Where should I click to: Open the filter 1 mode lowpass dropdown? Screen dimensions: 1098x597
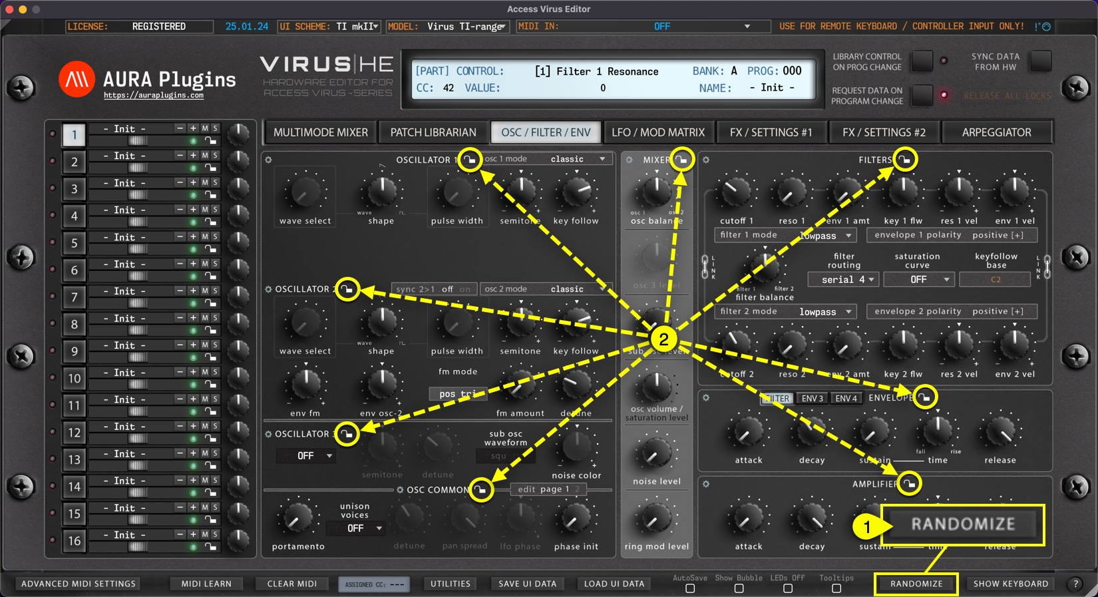[825, 236]
